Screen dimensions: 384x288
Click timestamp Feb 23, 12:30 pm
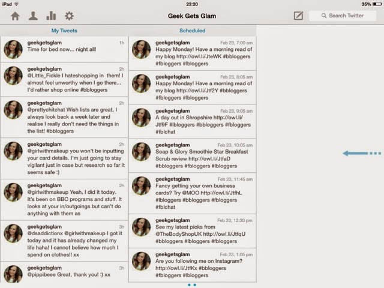tap(235, 220)
